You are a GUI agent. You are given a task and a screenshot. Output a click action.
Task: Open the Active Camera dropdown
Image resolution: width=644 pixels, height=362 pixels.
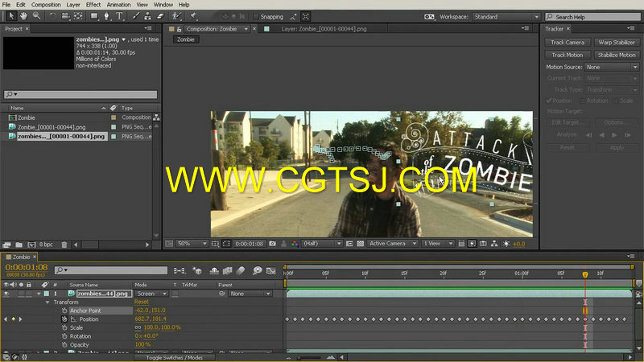(x=393, y=244)
